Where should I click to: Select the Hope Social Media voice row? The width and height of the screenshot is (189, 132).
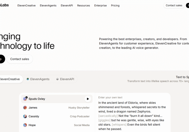(x=57, y=125)
